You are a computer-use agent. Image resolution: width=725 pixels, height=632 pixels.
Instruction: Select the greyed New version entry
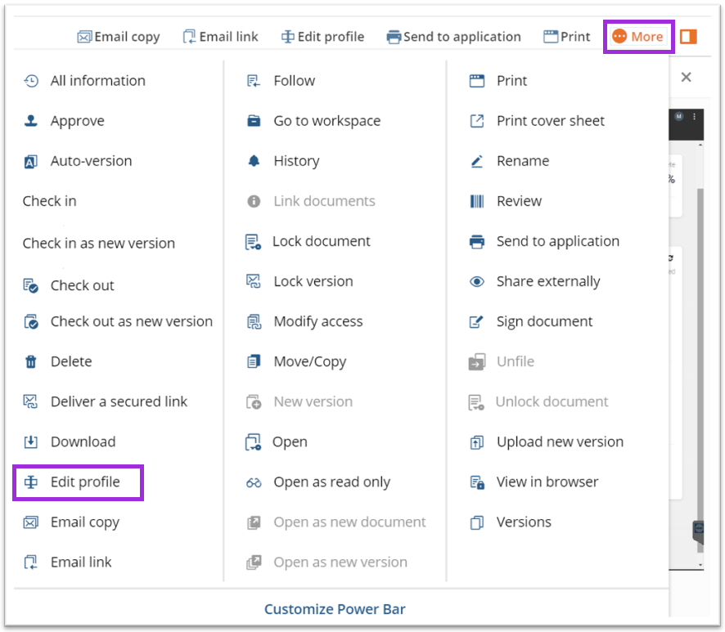pyautogui.click(x=299, y=402)
